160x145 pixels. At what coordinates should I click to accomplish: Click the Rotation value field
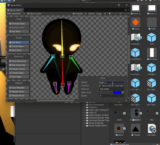coord(111,89)
